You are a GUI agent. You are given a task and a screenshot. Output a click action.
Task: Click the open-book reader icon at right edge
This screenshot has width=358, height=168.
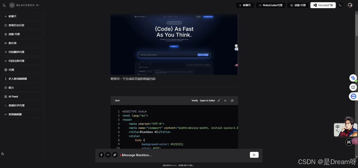(x=353, y=87)
